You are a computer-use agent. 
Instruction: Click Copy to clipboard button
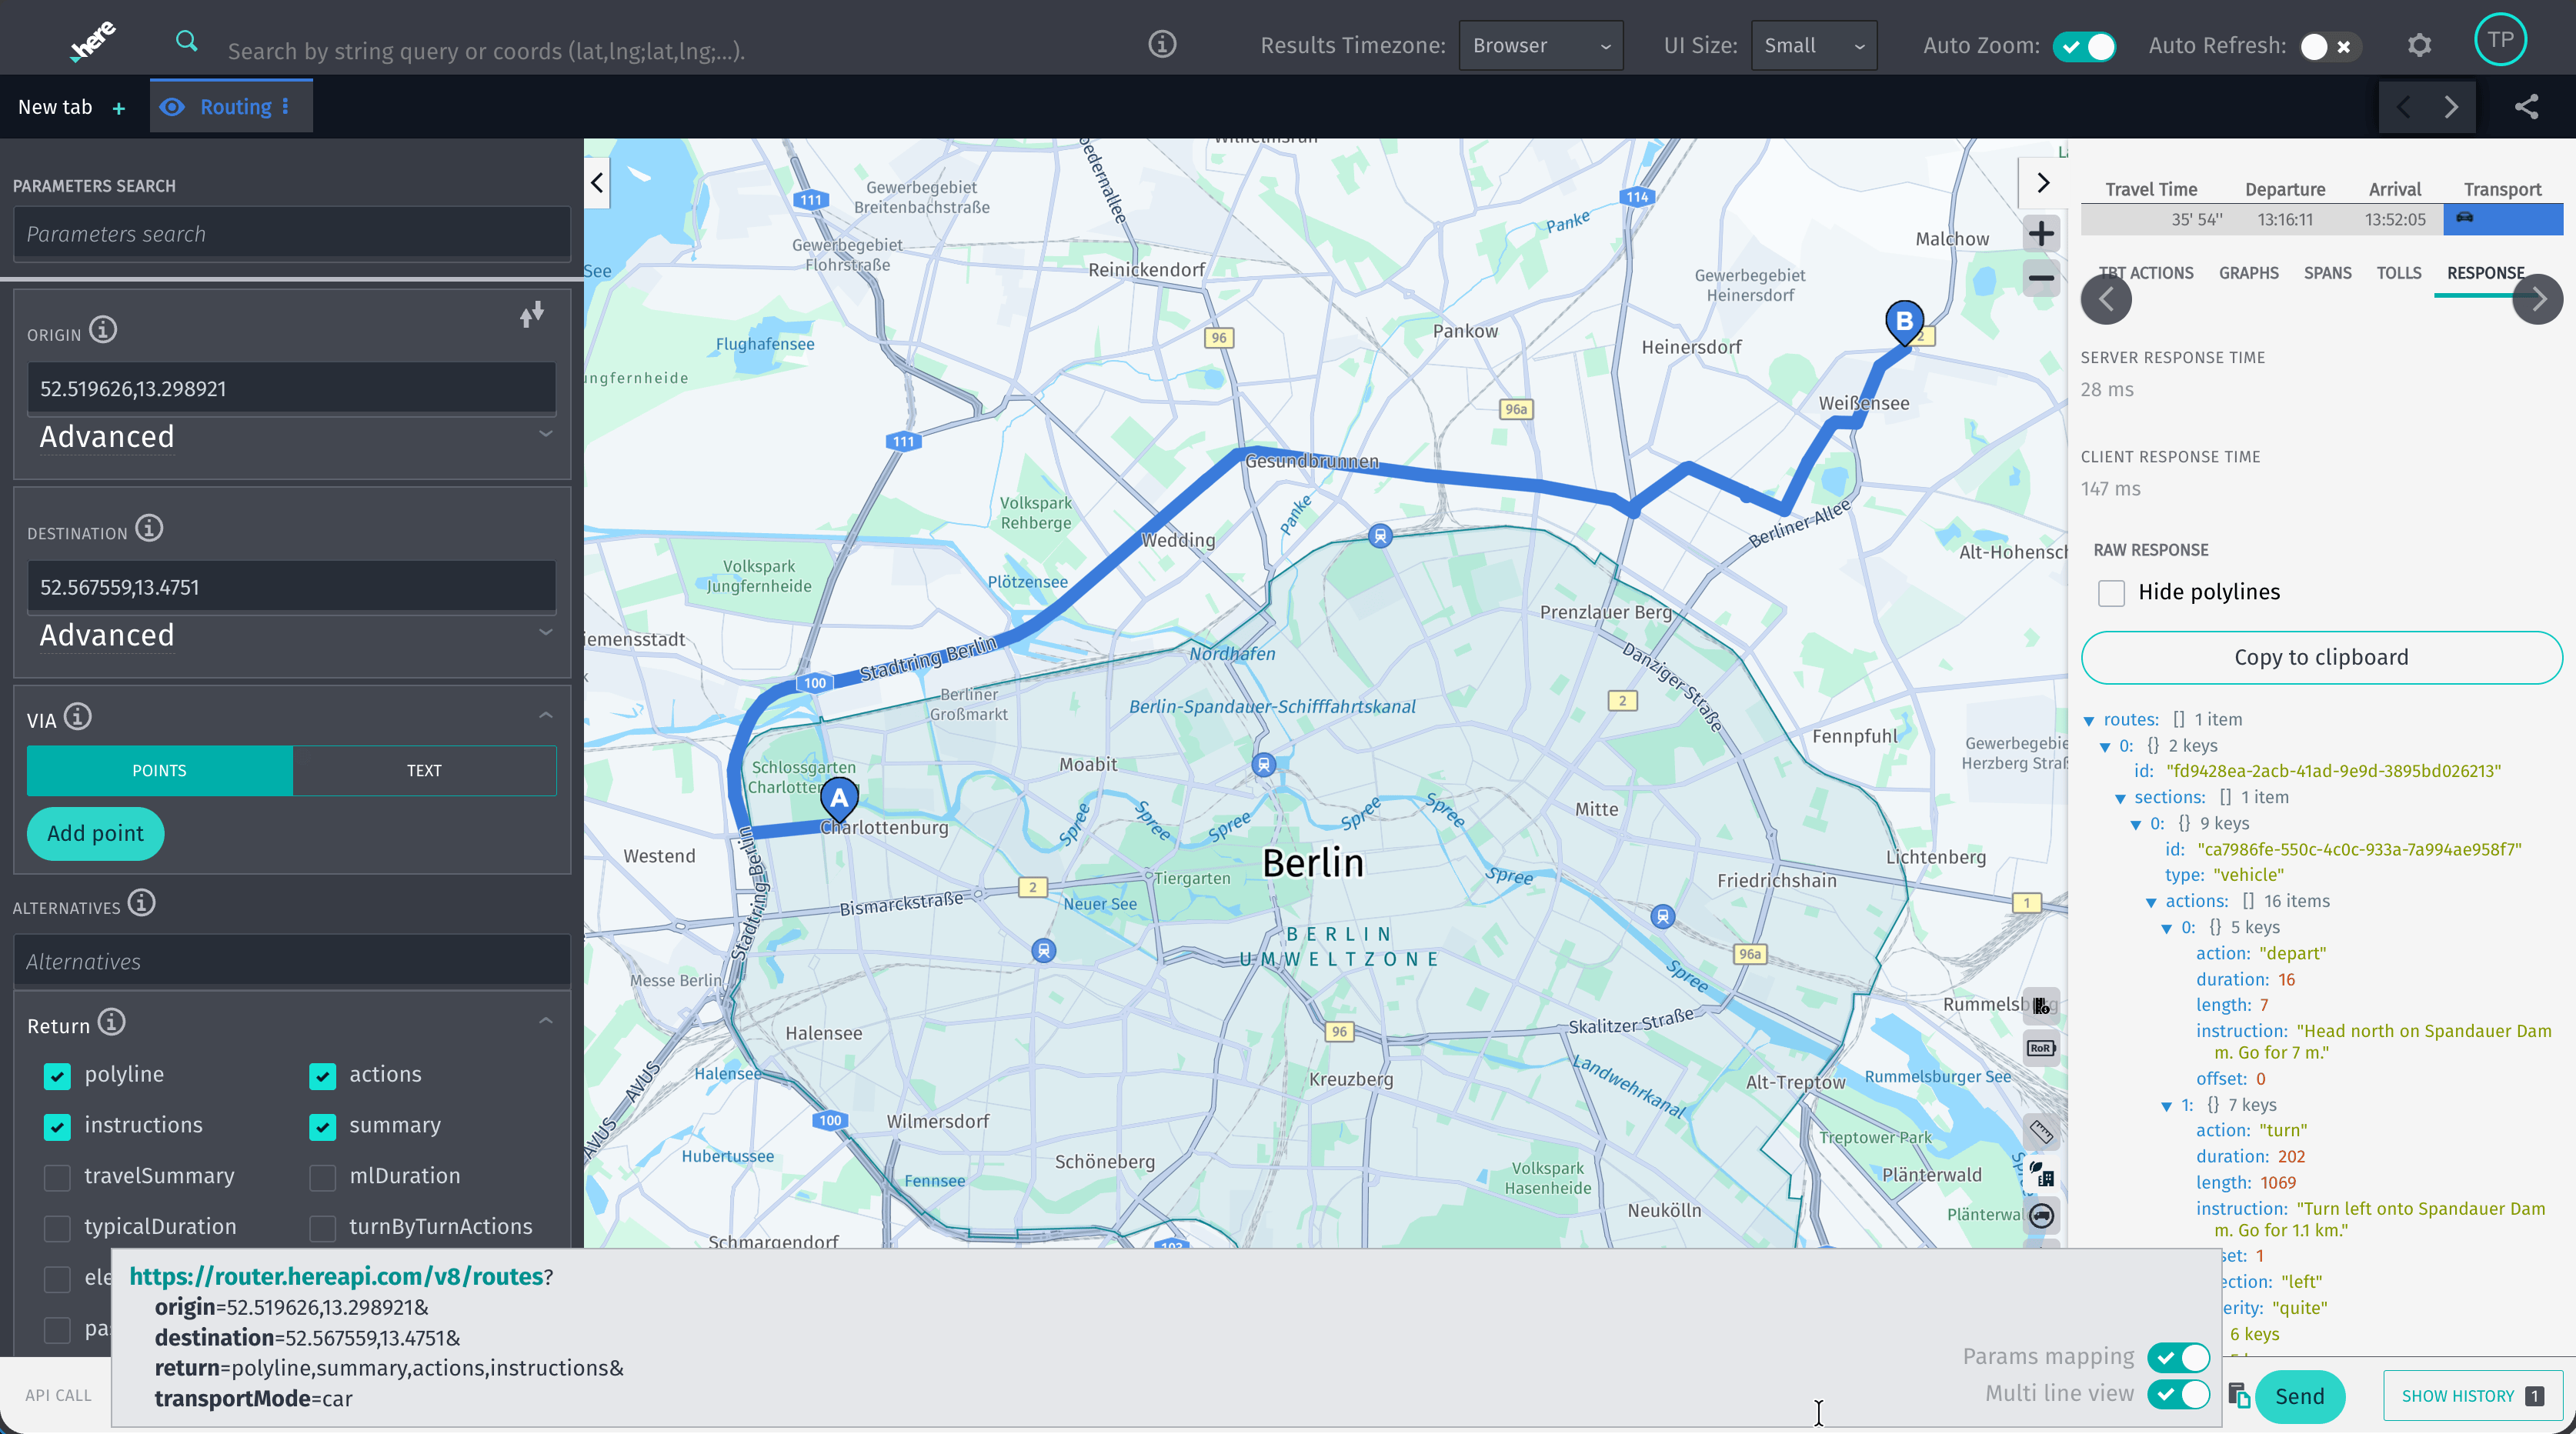click(x=2321, y=658)
